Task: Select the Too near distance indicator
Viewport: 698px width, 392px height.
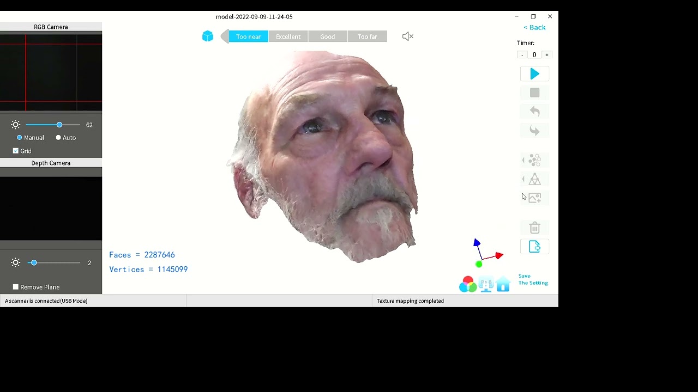Action: (x=248, y=36)
